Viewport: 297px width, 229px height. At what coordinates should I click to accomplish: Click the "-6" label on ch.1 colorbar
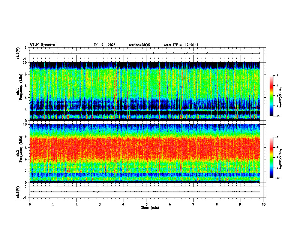pyautogui.click(x=277, y=76)
